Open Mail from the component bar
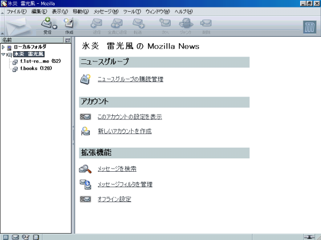321x240 pixels. pyautogui.click(x=15, y=237)
